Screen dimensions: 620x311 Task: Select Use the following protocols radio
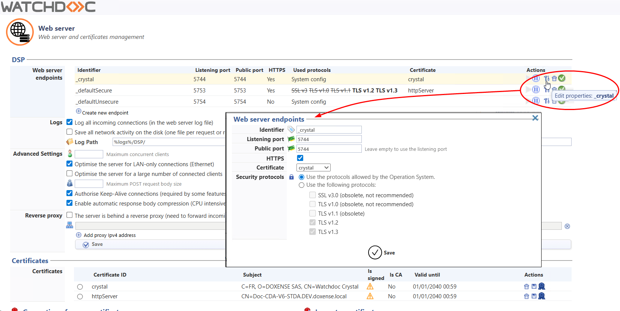click(x=301, y=185)
